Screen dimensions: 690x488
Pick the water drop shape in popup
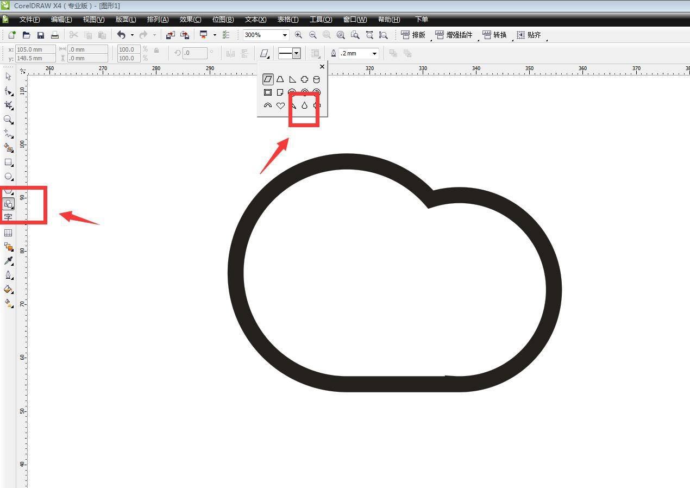click(x=304, y=105)
